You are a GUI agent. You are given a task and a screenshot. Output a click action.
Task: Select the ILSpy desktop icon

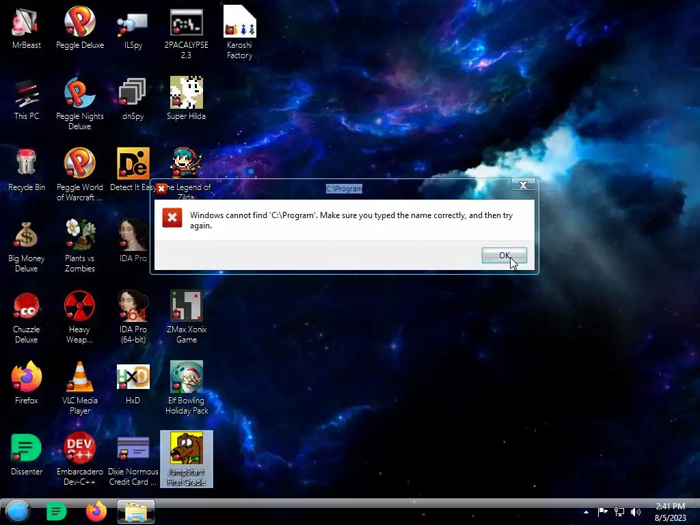point(133,28)
